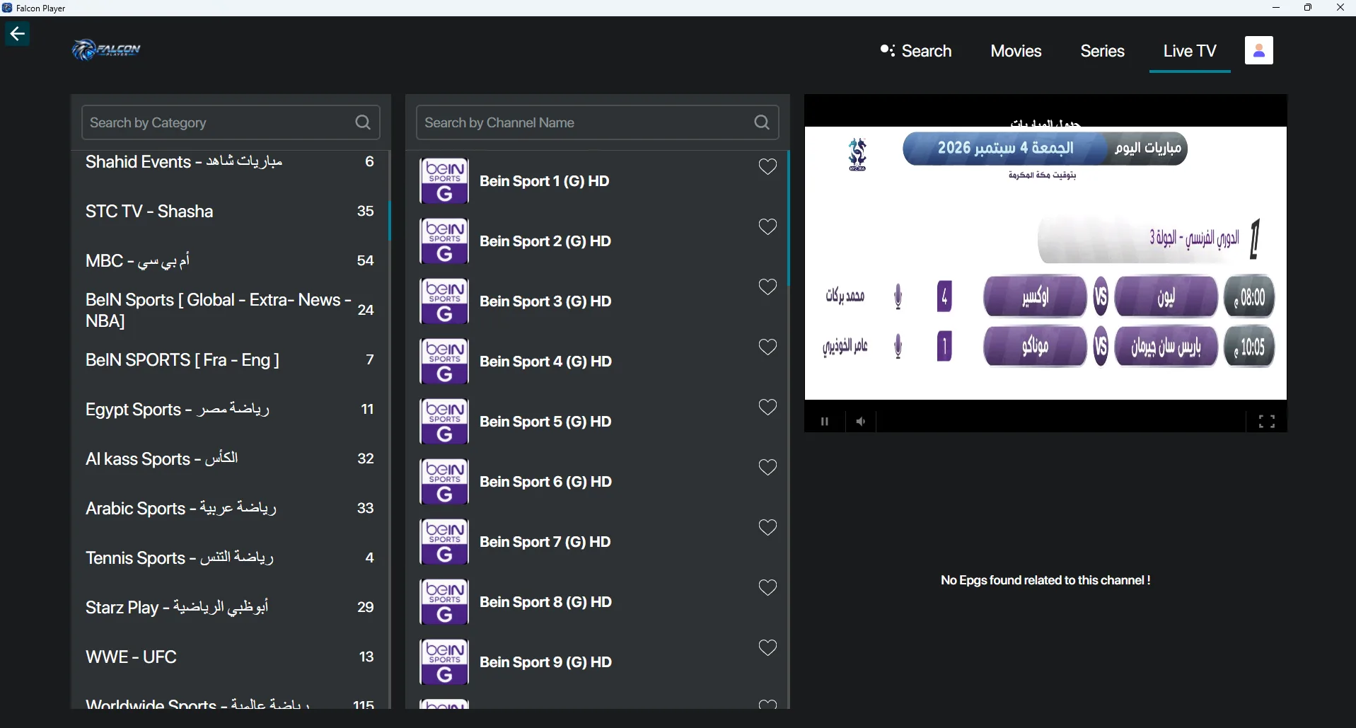Click the channel list scrollbar

[788, 218]
